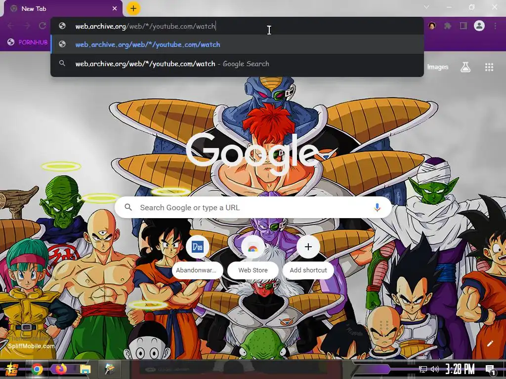
Task: Select the New Tab browser tab
Action: click(x=63, y=9)
